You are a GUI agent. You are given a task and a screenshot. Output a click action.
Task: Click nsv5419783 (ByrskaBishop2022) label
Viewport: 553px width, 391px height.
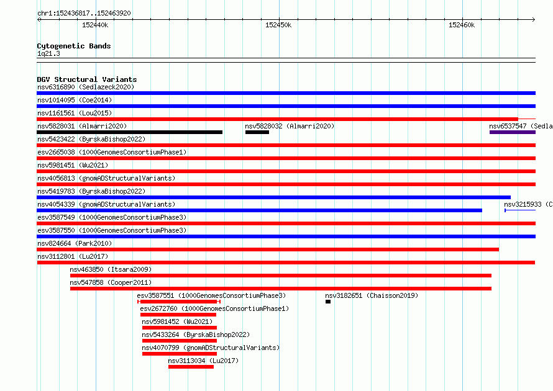91,191
